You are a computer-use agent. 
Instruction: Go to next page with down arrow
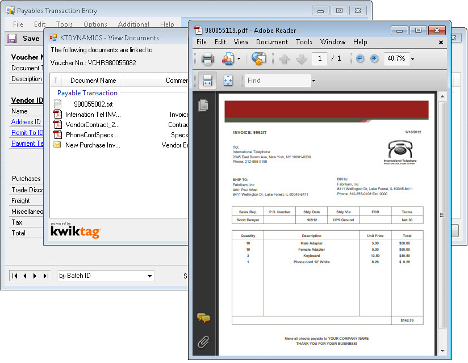tap(301, 59)
